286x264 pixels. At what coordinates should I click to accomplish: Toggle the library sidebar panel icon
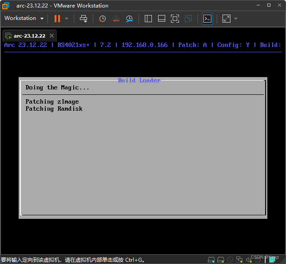tap(148, 19)
